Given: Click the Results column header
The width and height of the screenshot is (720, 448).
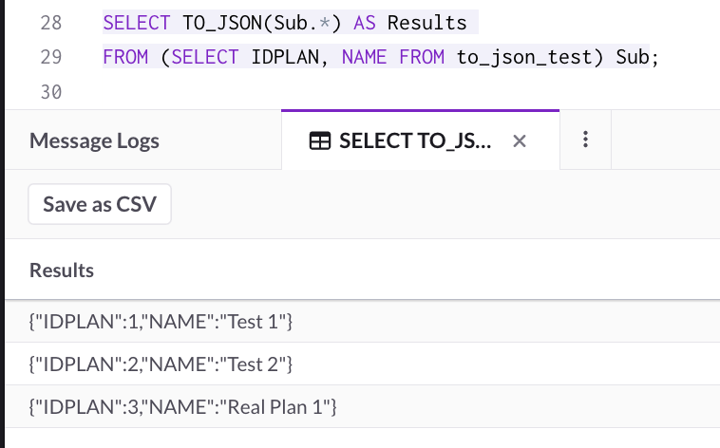Looking at the screenshot, I should (62, 270).
